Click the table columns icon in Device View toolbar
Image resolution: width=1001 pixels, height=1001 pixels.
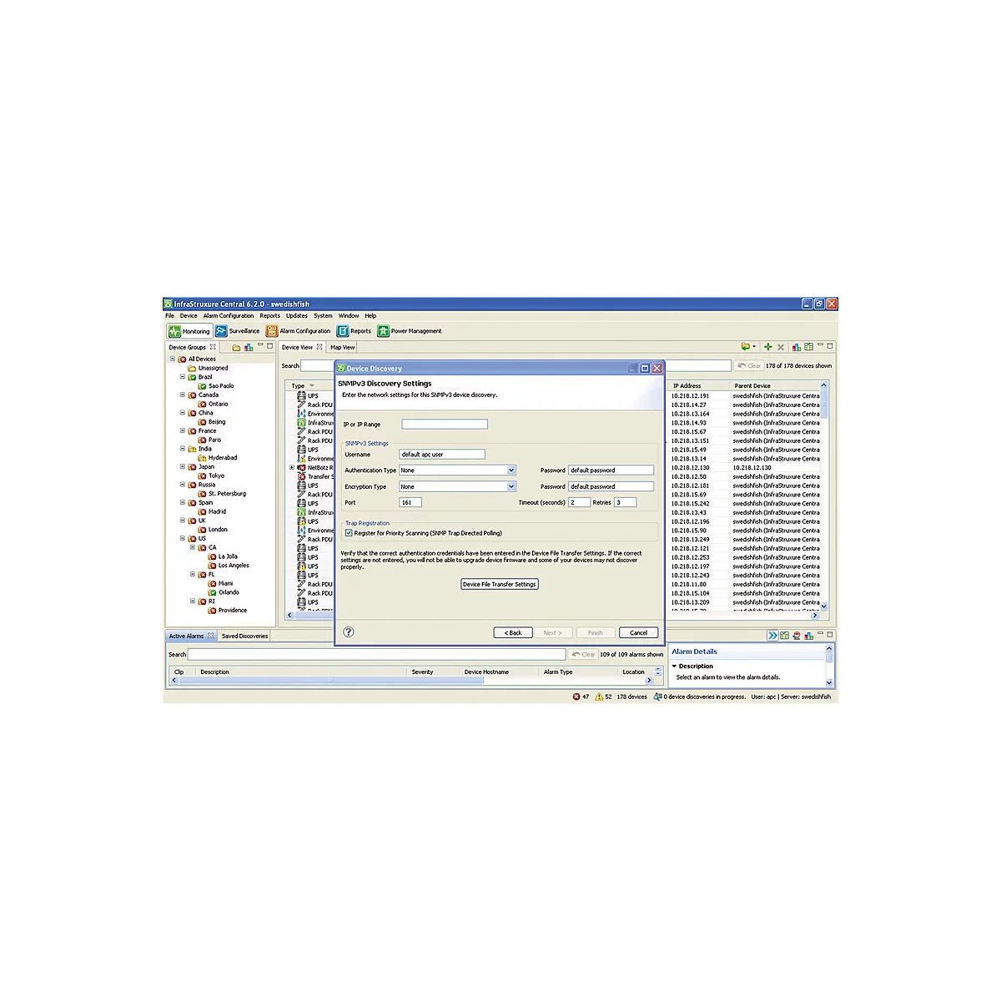coord(808,347)
